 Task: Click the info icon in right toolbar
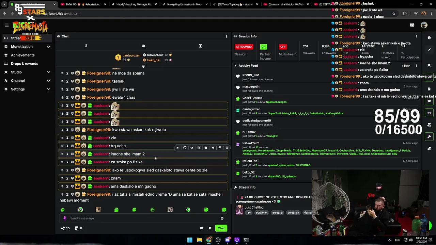[x=429, y=38]
